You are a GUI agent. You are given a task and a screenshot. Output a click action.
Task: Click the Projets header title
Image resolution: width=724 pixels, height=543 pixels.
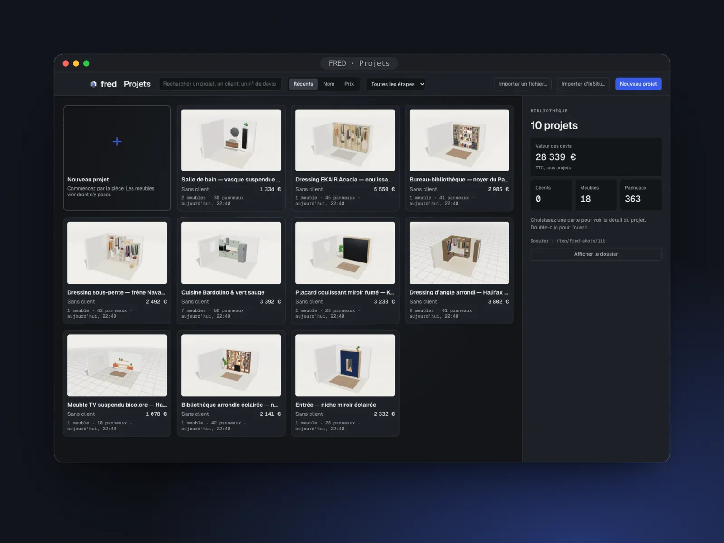tap(137, 84)
